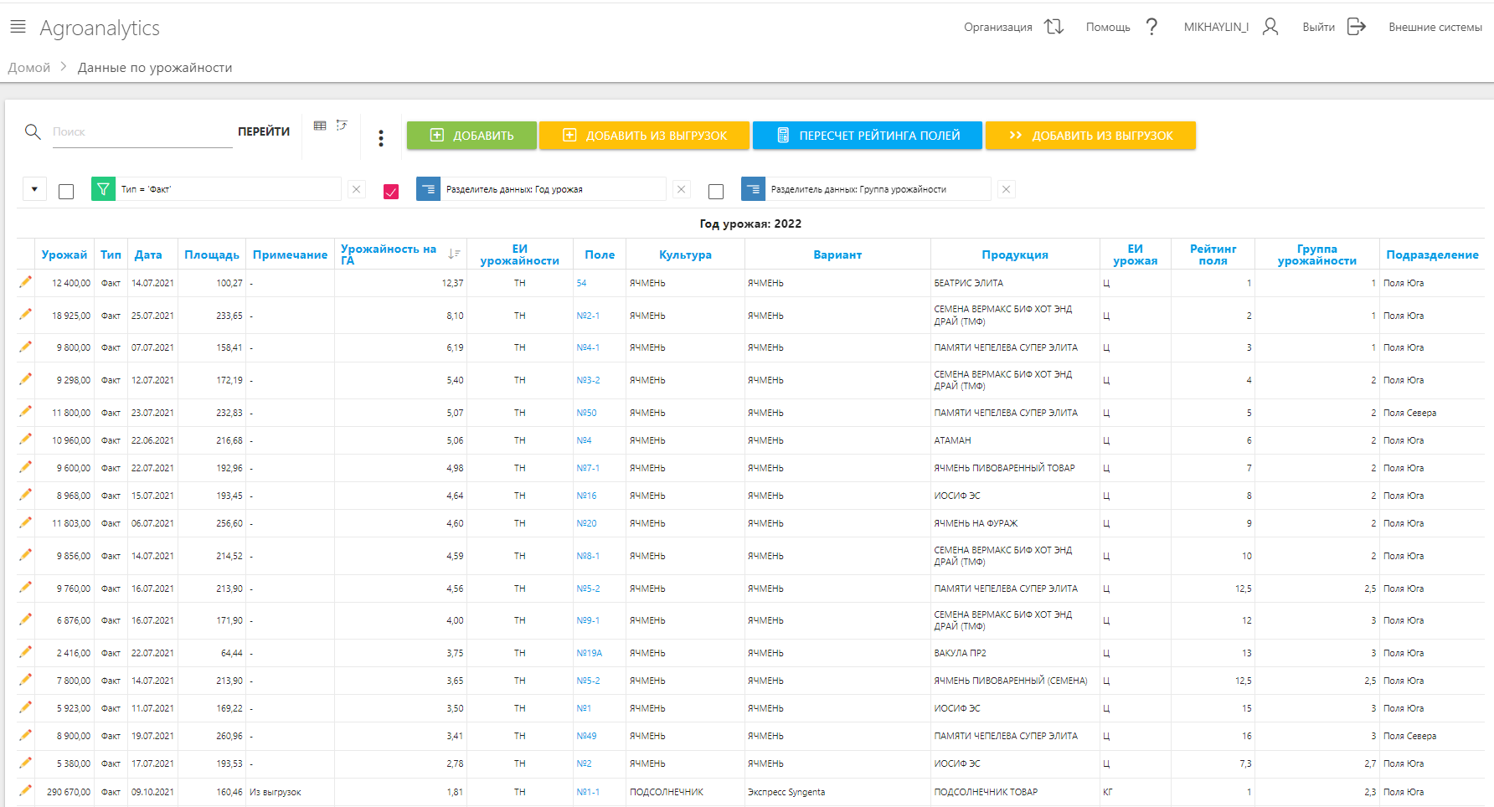Viewport: 1494px width, 807px height.
Task: Edit the first row with pencil icon
Action: [25, 282]
